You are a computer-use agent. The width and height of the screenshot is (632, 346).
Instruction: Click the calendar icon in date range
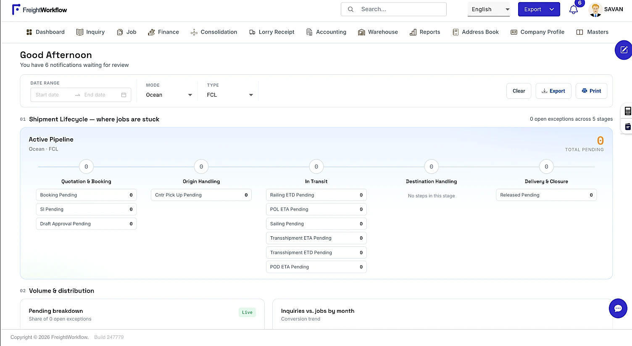(x=124, y=95)
